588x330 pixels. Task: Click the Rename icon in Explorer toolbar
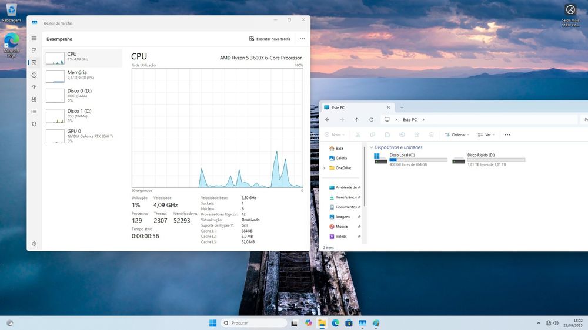pos(402,135)
